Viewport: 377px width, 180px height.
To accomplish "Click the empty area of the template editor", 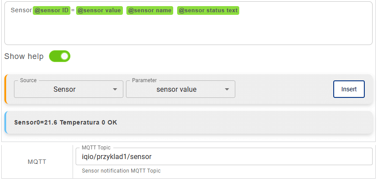I will [188, 31].
